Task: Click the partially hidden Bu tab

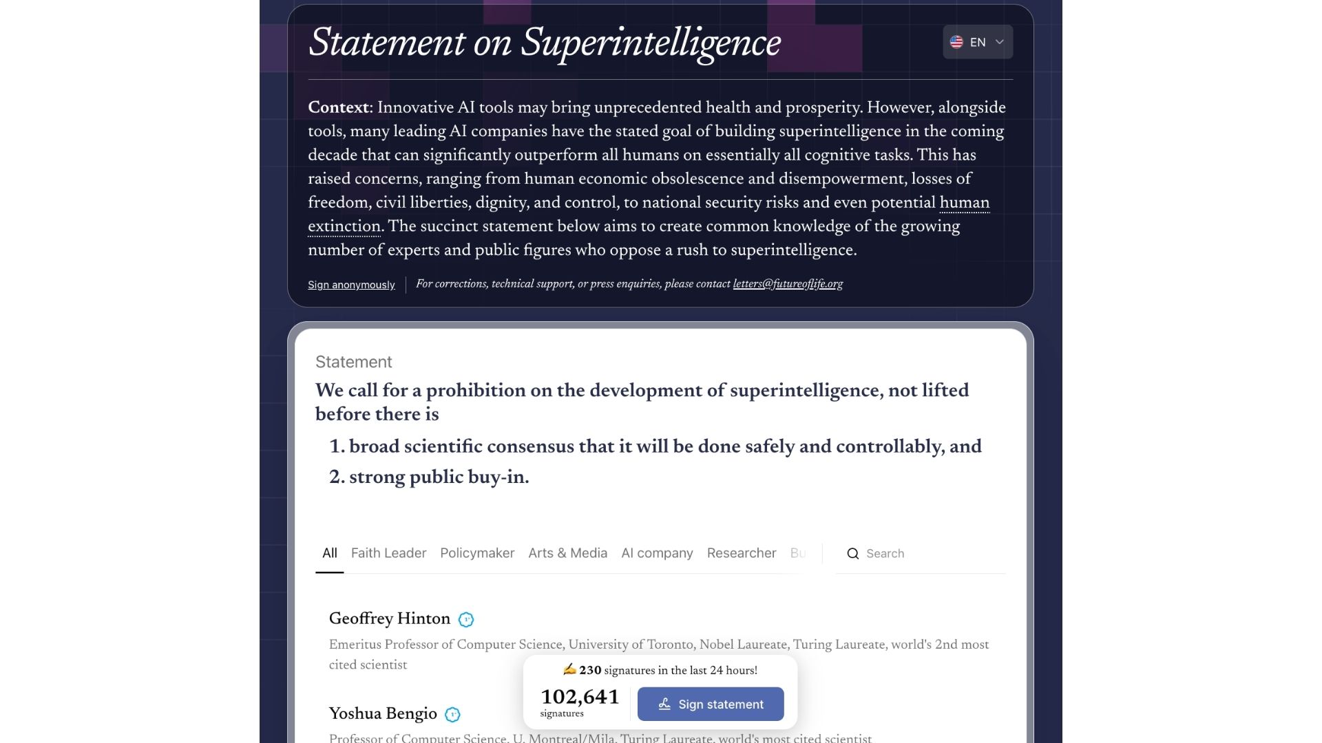Action: [798, 553]
